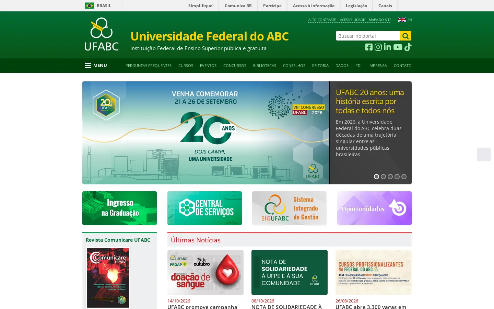494x309 pixels.
Task: Open the UFABC TikTok icon
Action: [x=408, y=47]
